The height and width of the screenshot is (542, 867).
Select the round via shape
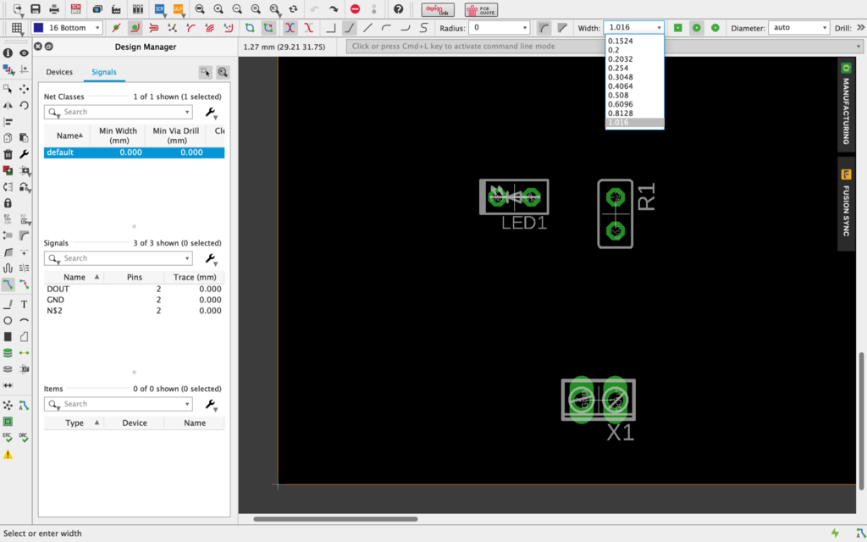point(697,28)
